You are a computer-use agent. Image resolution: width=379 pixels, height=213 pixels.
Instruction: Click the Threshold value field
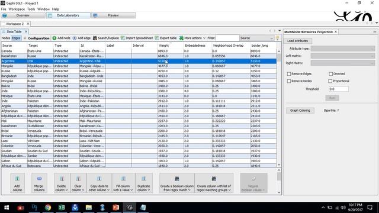pyautogui.click(x=339, y=89)
